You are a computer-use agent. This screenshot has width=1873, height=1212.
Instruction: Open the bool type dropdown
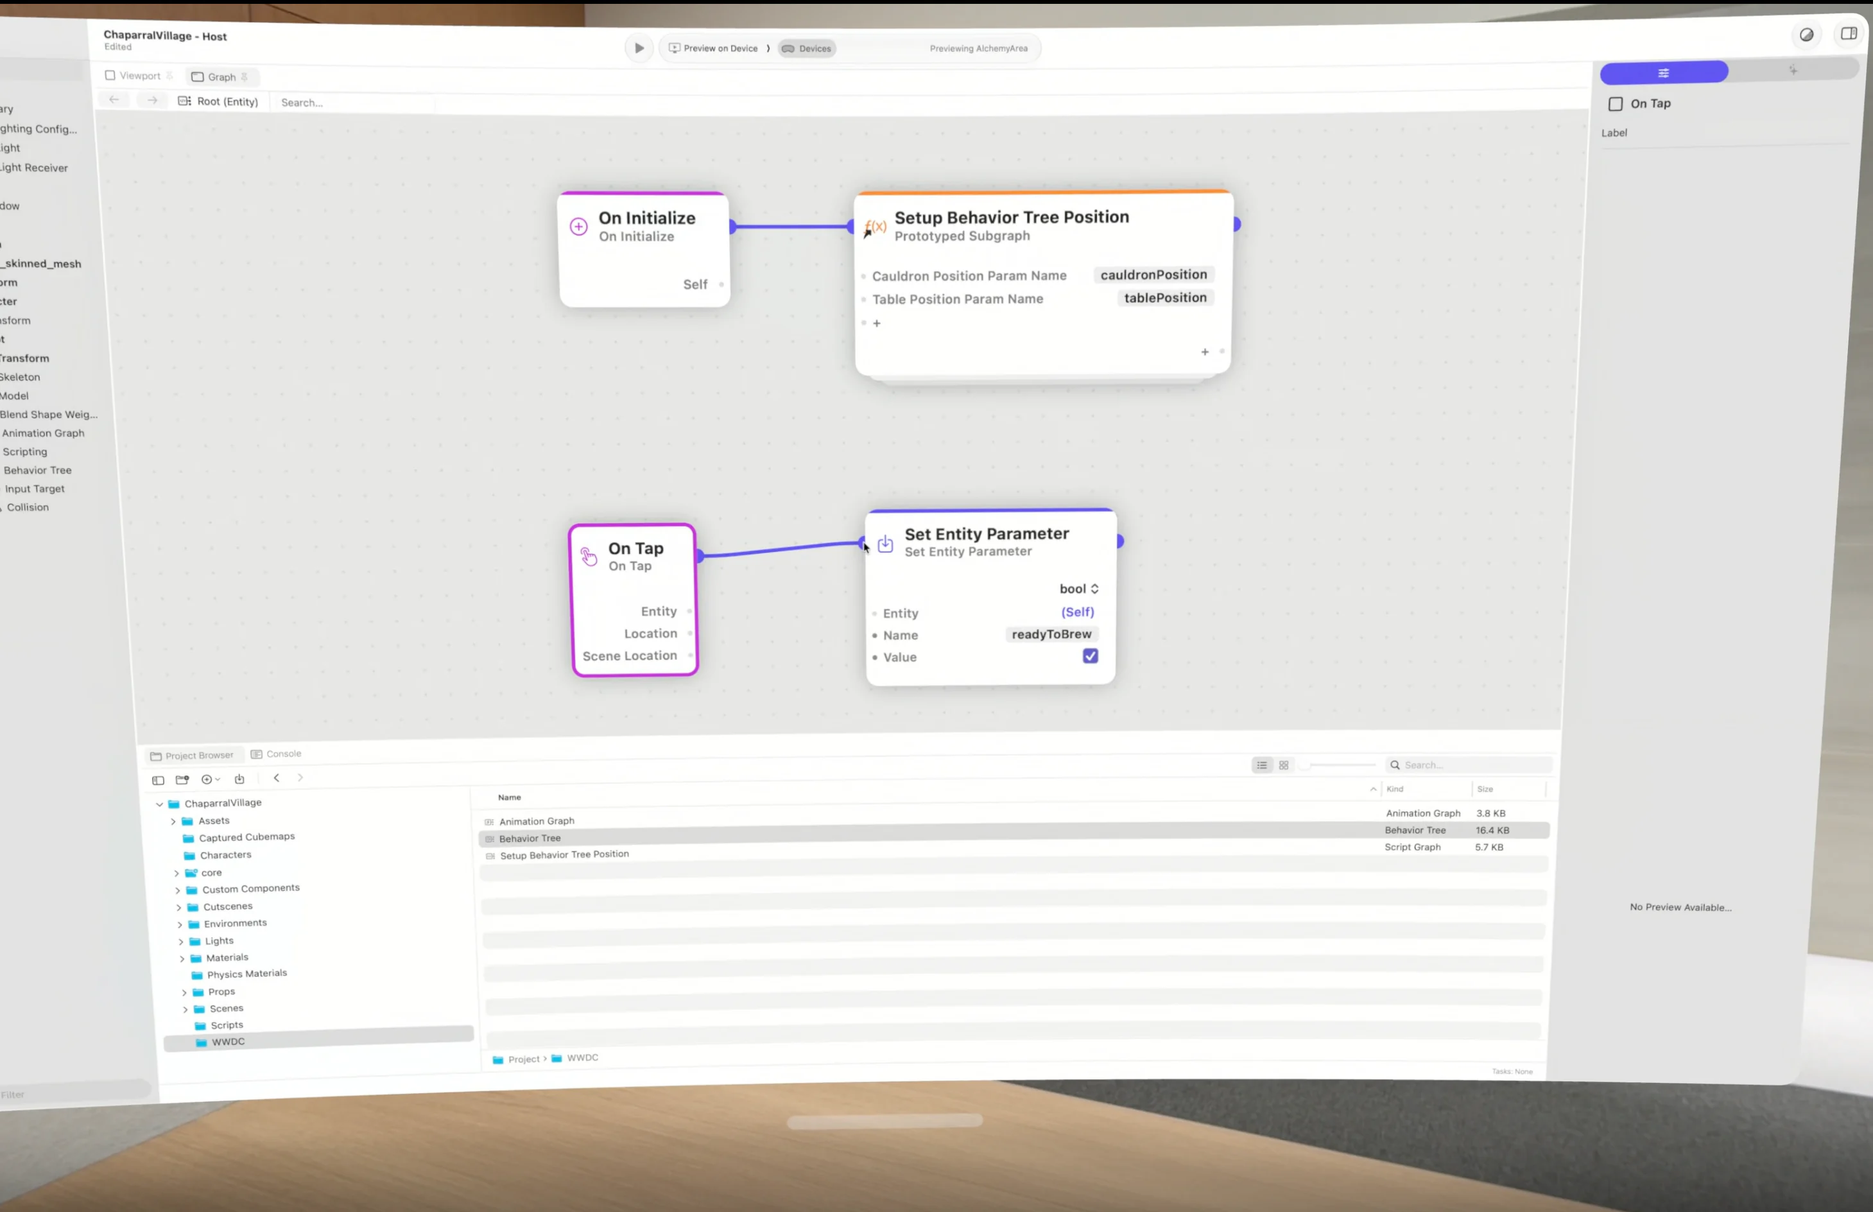(1078, 589)
